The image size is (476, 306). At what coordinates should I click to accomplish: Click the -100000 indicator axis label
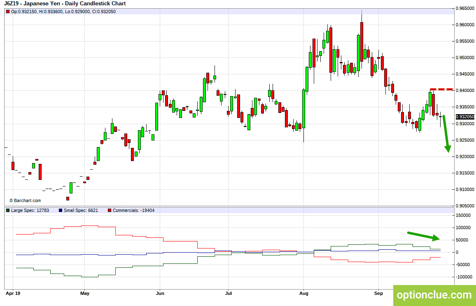tap(464, 277)
